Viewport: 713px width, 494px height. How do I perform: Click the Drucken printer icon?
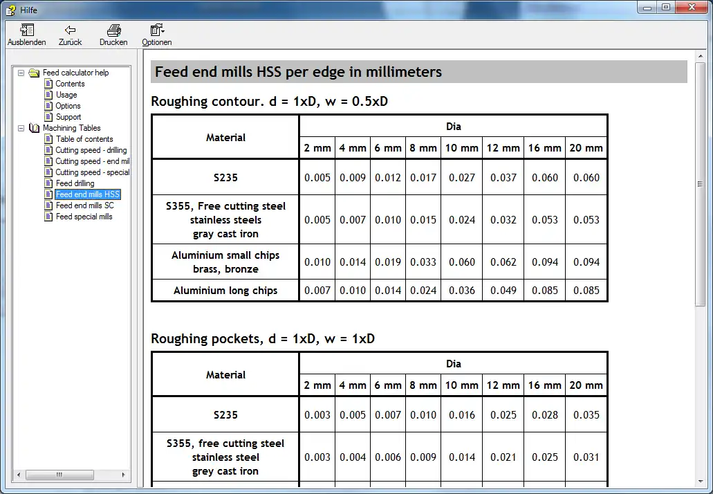click(113, 30)
